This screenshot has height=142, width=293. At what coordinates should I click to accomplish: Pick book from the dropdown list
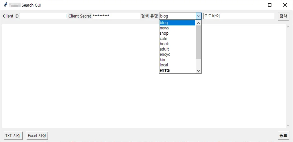[177, 44]
